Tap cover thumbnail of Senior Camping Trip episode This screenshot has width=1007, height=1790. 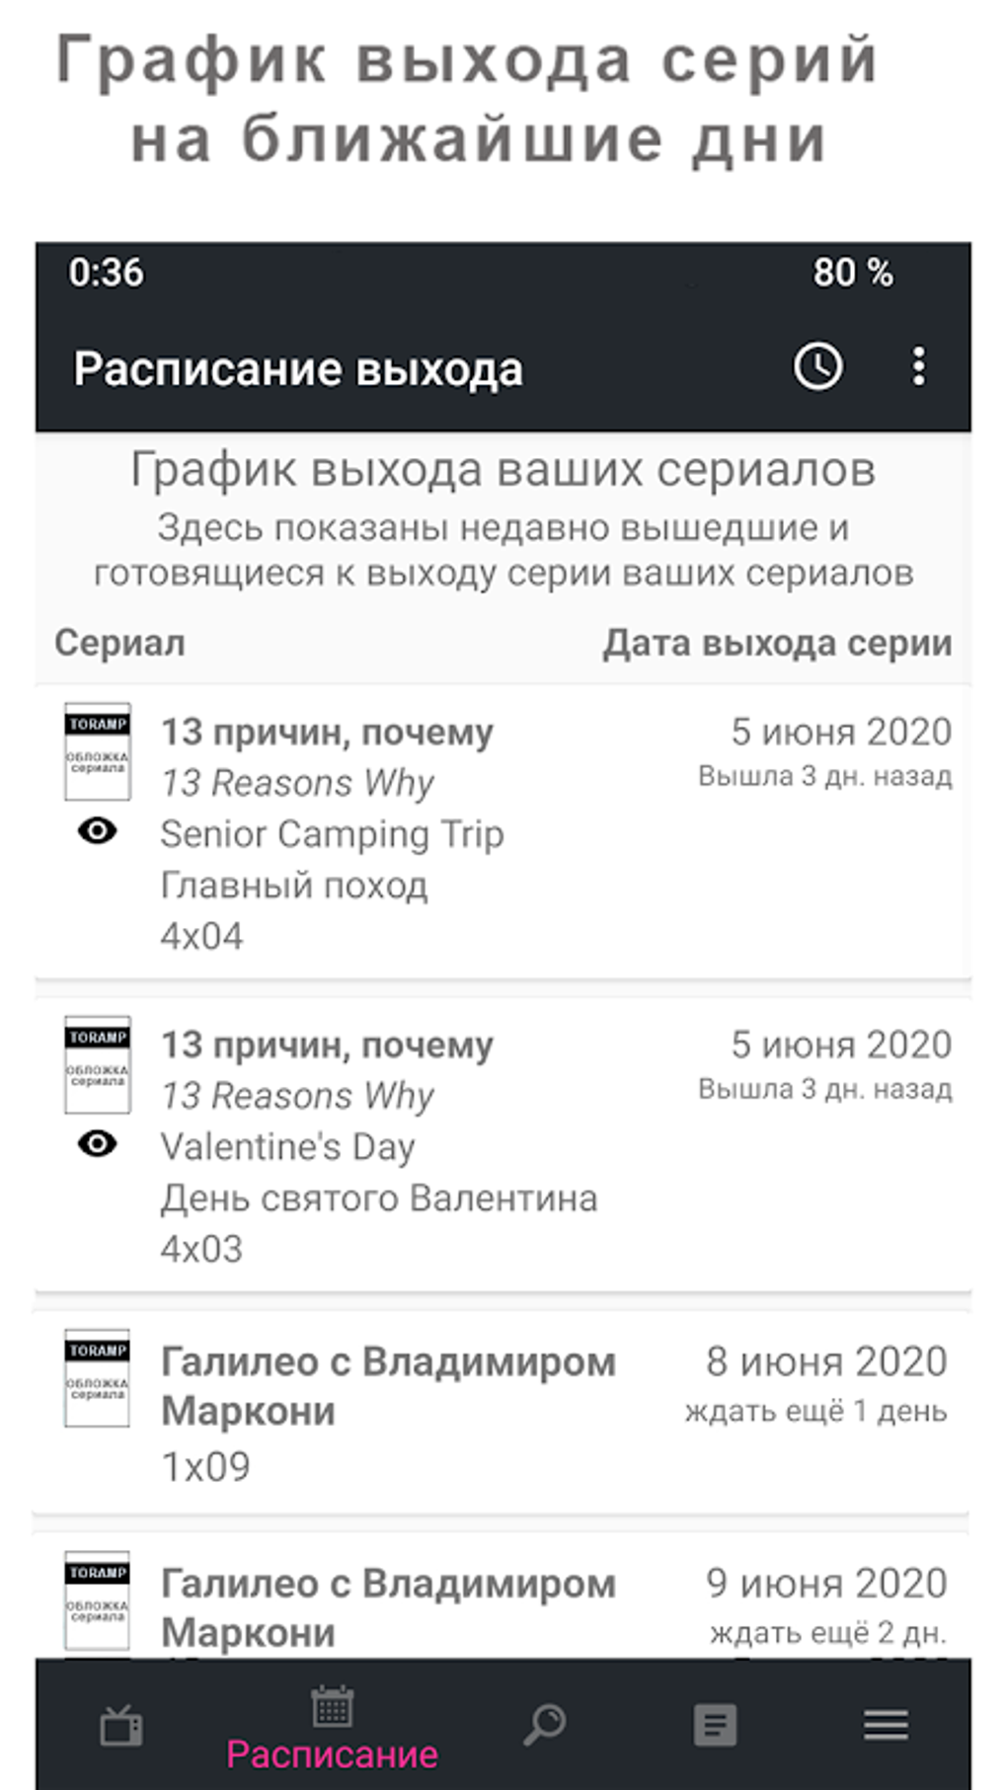97,751
